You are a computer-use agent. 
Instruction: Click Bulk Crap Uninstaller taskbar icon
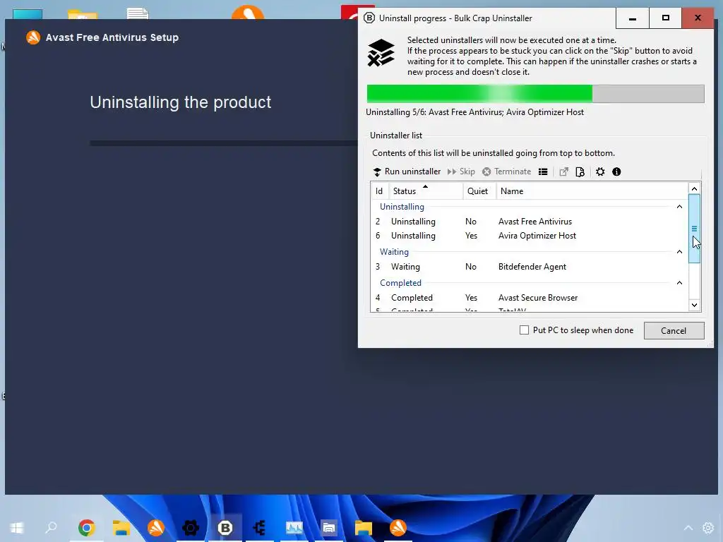point(225,527)
